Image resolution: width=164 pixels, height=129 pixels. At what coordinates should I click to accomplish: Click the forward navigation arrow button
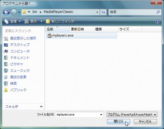click(x=14, y=12)
